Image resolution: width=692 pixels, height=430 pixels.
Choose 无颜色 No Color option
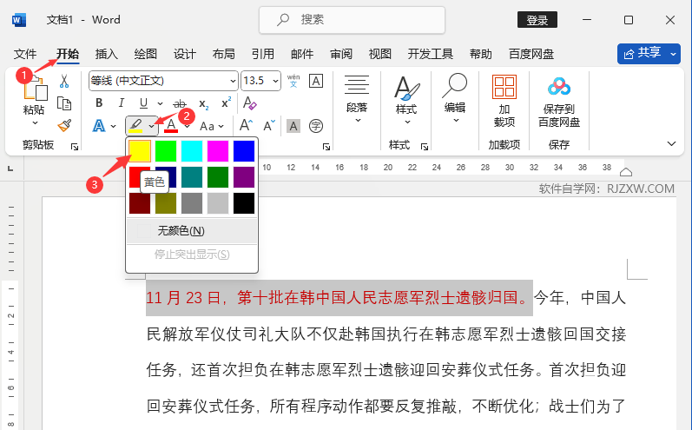(192, 231)
